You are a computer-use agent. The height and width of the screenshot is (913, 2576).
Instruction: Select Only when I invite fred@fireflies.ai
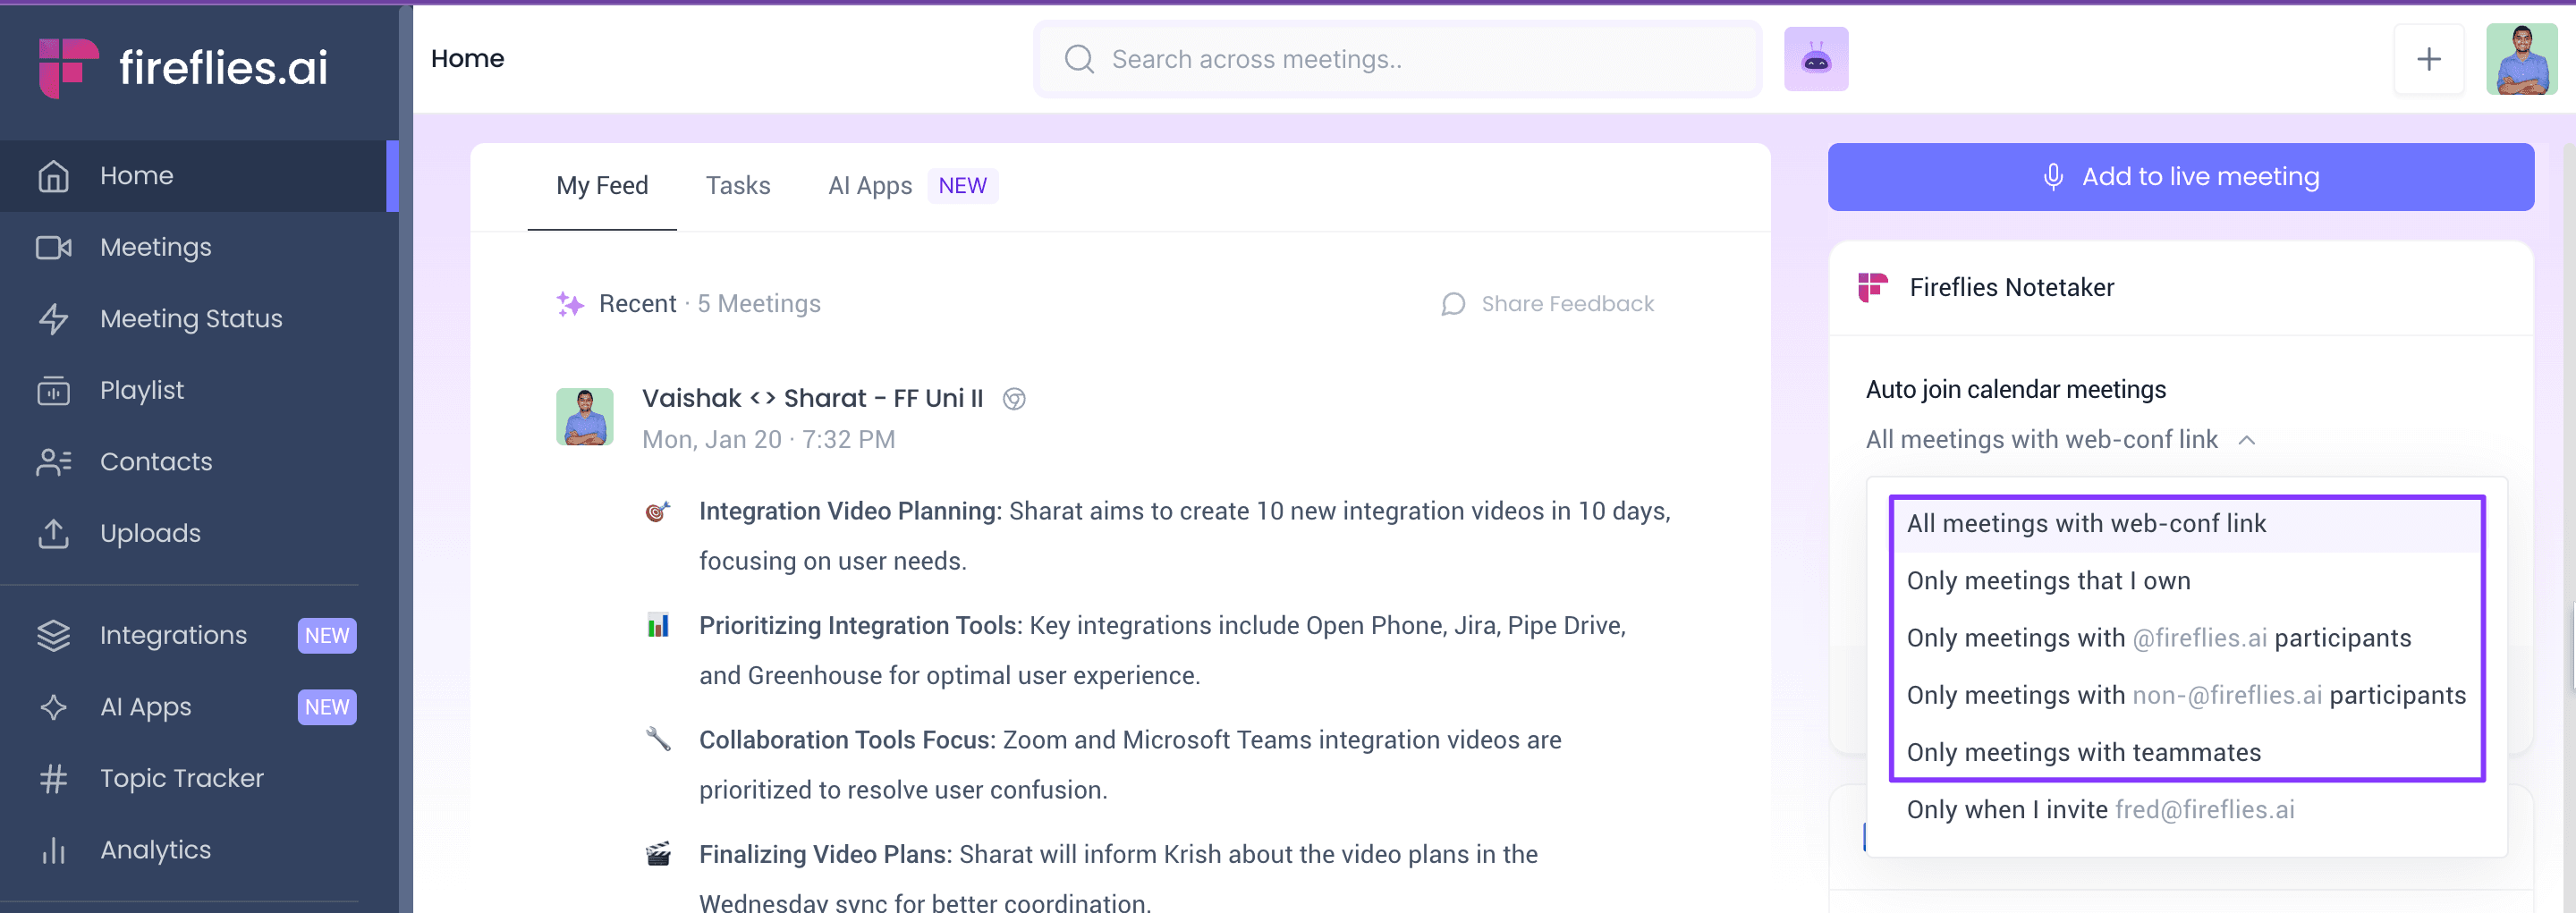(2186, 810)
